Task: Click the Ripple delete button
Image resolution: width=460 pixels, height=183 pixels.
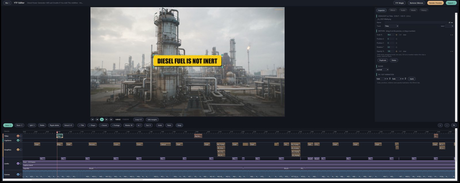Action: point(54,125)
